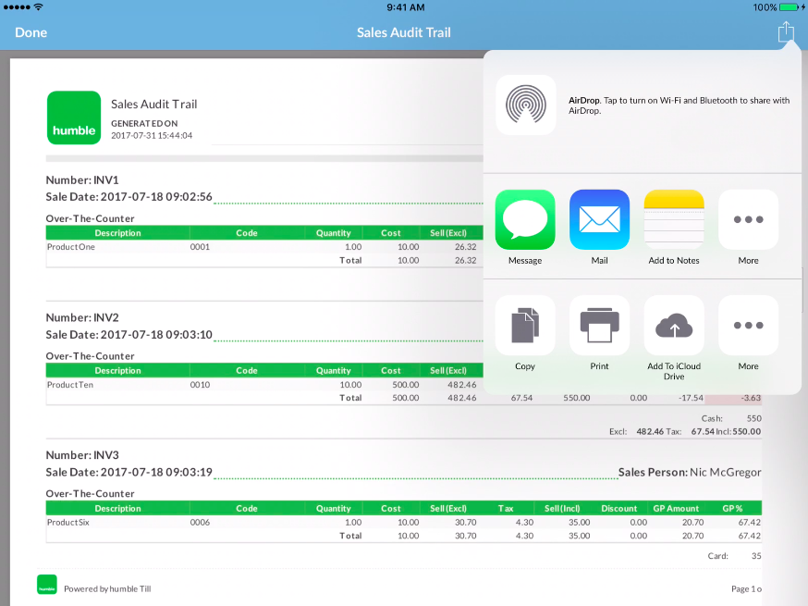808x606 pixels.
Task: Select the Print action icon
Action: 599,326
